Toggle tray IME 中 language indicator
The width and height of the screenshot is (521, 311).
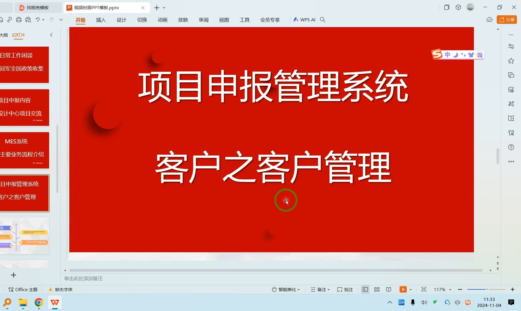pyautogui.click(x=457, y=302)
